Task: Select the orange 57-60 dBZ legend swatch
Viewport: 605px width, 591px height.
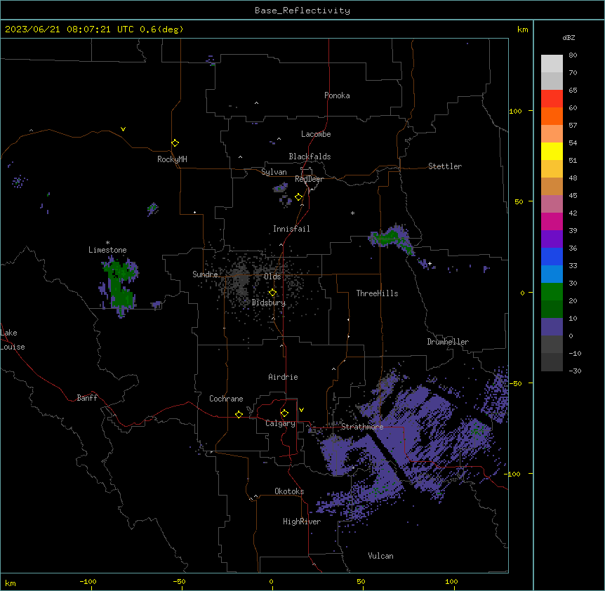Action: (552, 116)
